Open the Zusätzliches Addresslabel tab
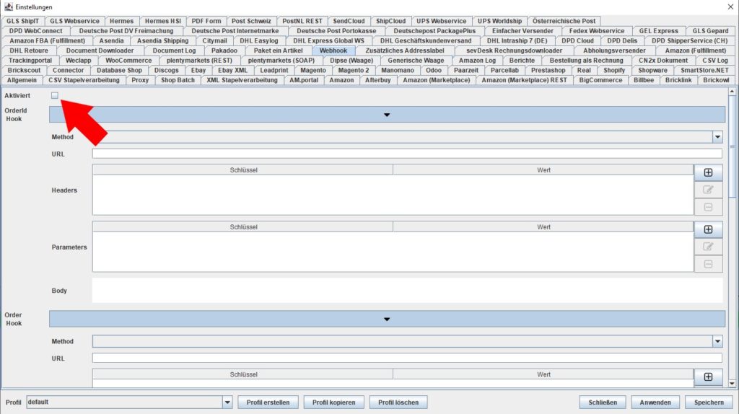This screenshot has width=739, height=414. (x=404, y=50)
